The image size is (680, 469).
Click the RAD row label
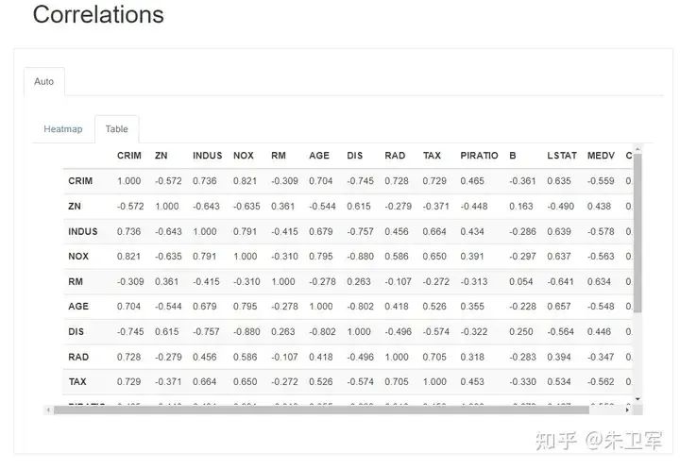pyautogui.click(x=78, y=357)
